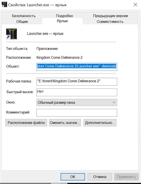The height and width of the screenshot is (184, 141).
Task: Click the Расположение файла button
Action: point(26,123)
